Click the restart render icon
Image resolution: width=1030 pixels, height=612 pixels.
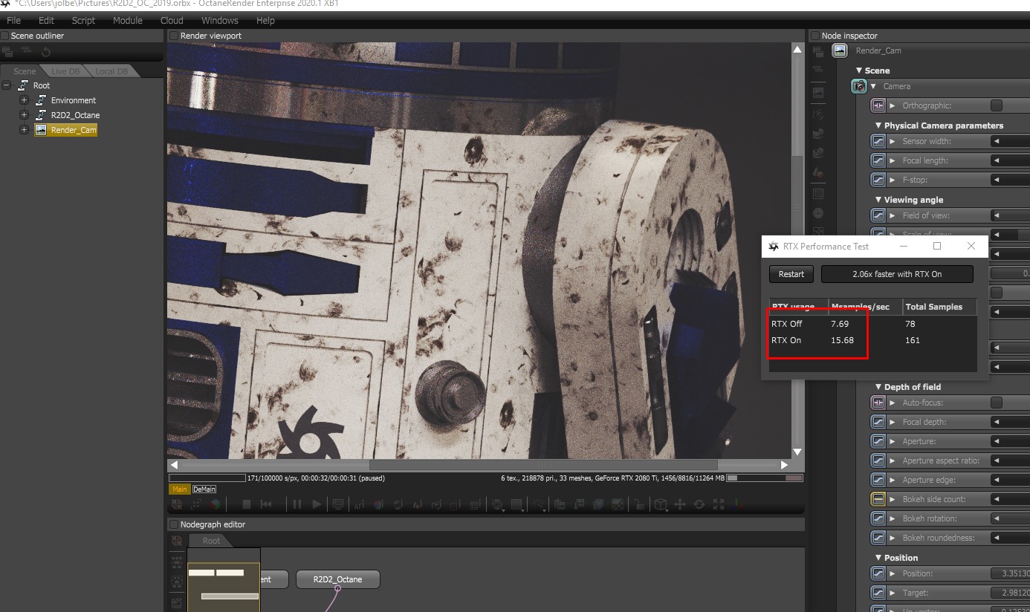click(266, 504)
